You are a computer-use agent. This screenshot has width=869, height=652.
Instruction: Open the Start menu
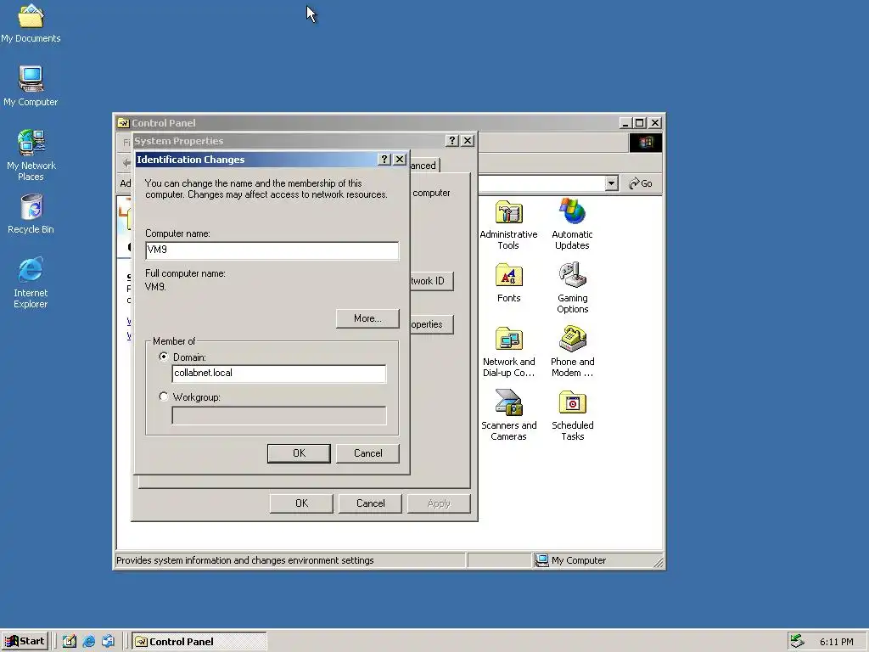pos(25,642)
